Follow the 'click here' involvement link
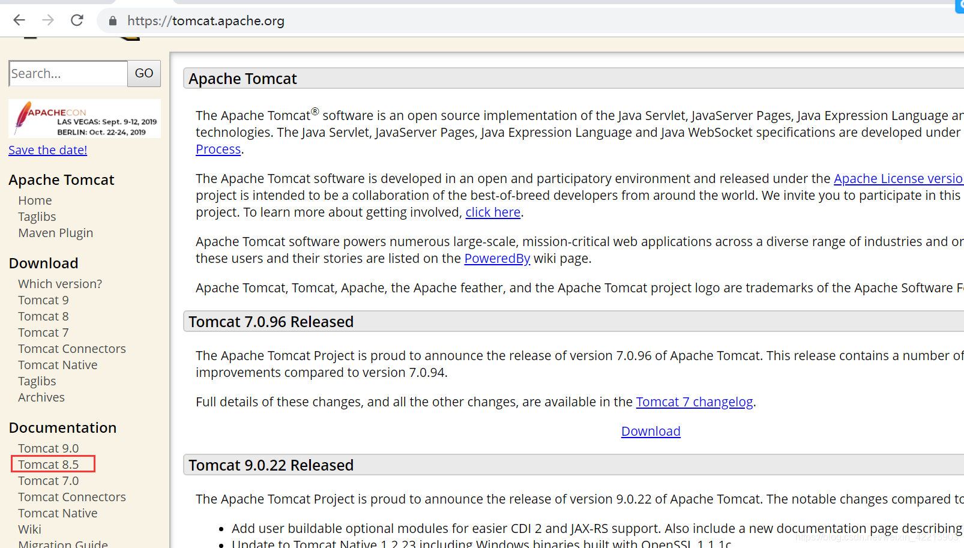Screen dimensions: 964x548 pyautogui.click(x=493, y=212)
